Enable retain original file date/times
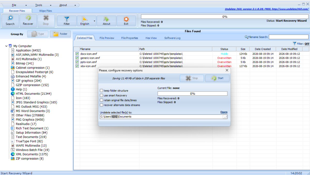Screen dimensions: 310x175 [102, 100]
